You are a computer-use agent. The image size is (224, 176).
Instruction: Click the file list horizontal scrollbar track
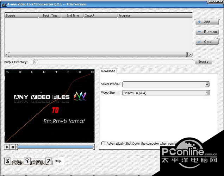98,55
